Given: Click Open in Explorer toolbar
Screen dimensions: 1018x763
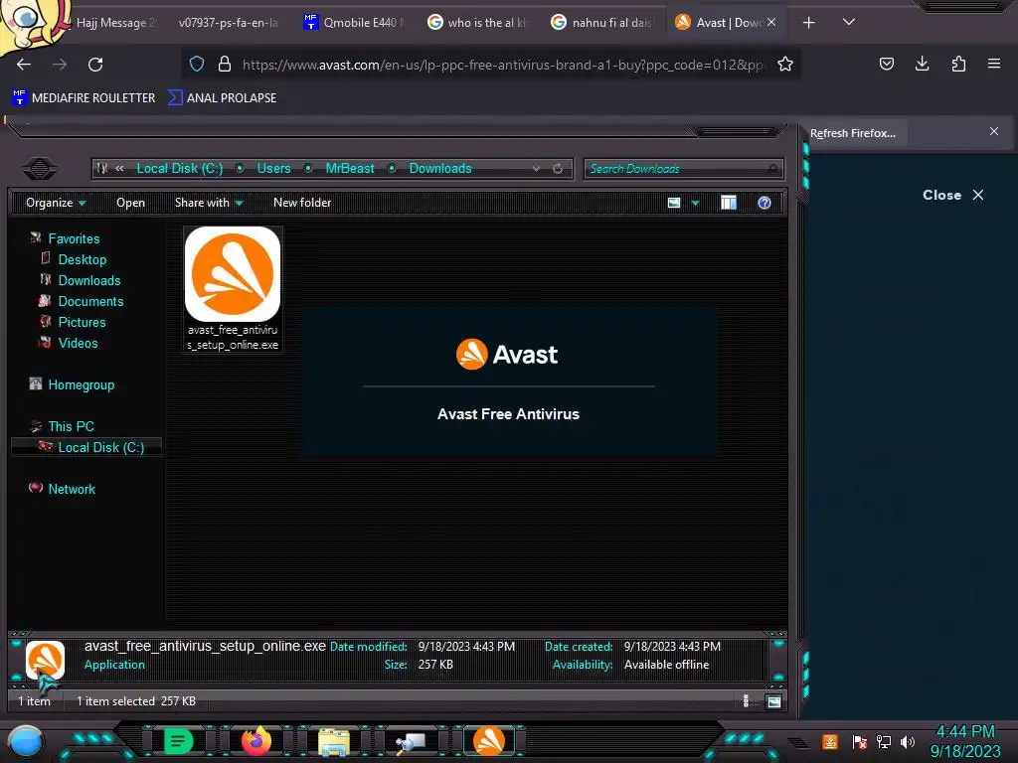Looking at the screenshot, I should tap(130, 203).
